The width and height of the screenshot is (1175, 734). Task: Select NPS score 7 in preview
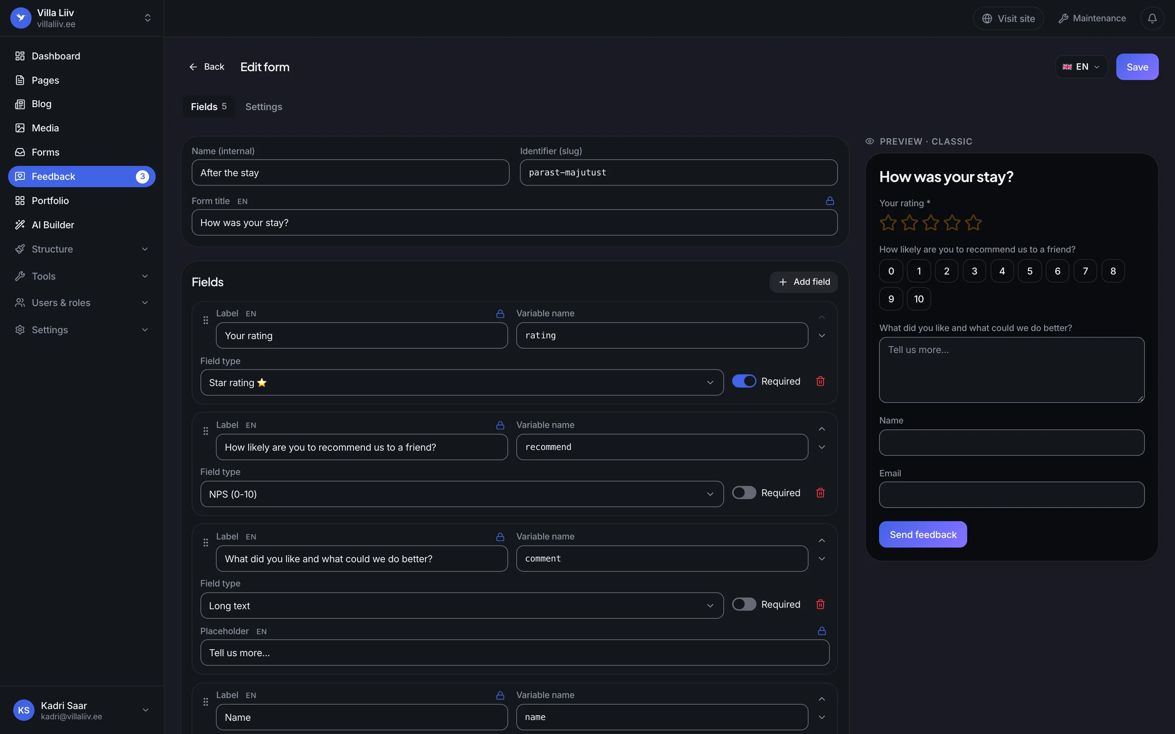click(1085, 271)
